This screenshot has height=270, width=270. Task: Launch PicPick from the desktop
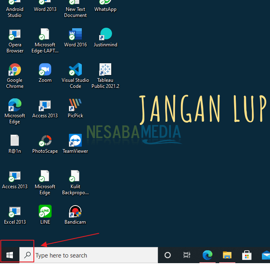pyautogui.click(x=75, y=108)
